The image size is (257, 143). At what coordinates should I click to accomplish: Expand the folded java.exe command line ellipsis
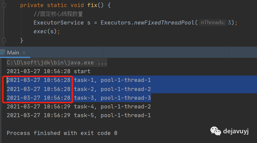pos(102,62)
